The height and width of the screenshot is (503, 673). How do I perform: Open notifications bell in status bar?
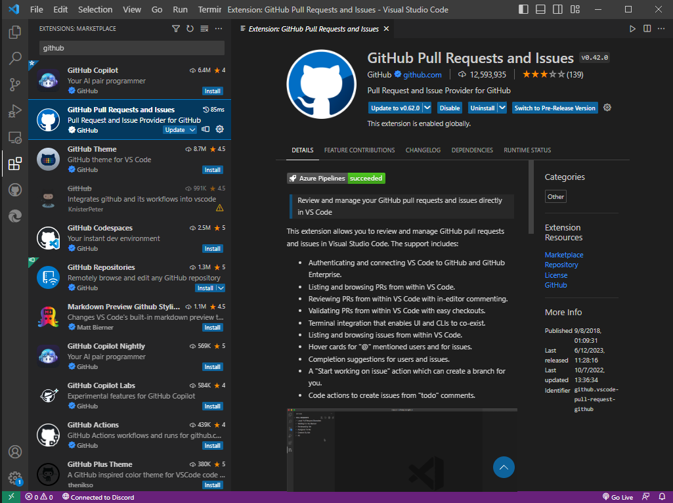coord(662,497)
